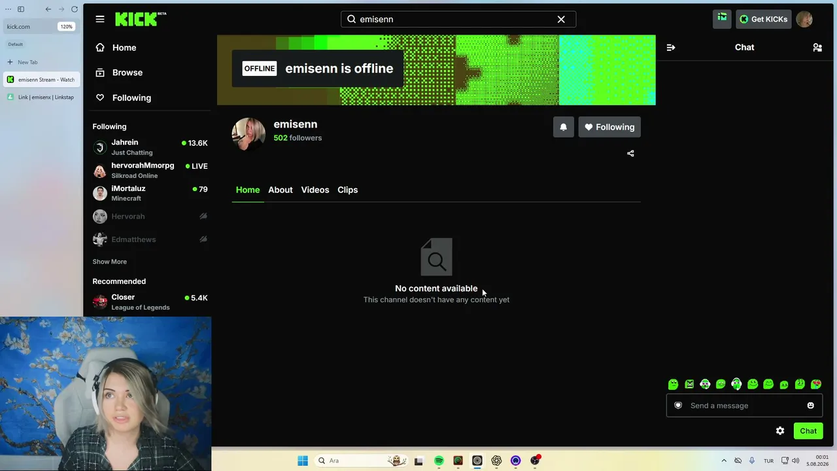Toggle the notification bell for emisenn
Viewport: 837px width, 471px height.
pyautogui.click(x=564, y=127)
